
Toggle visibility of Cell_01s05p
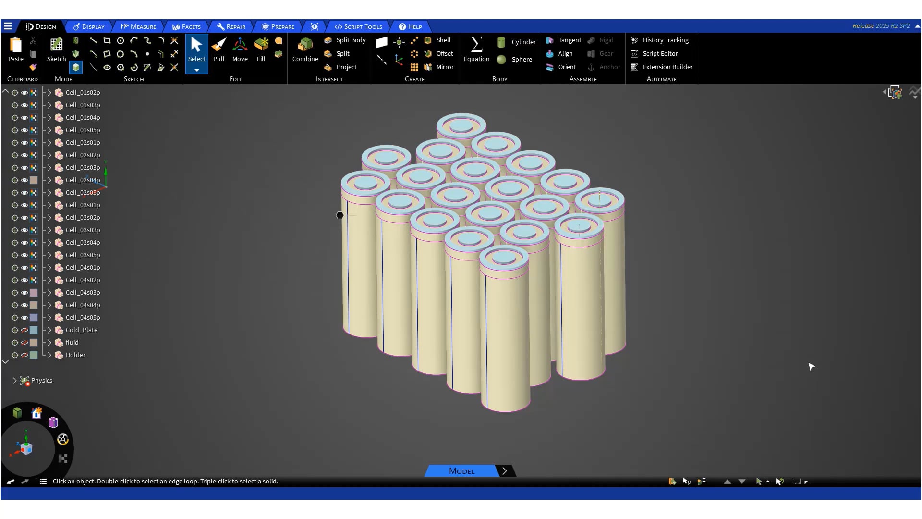(x=24, y=130)
